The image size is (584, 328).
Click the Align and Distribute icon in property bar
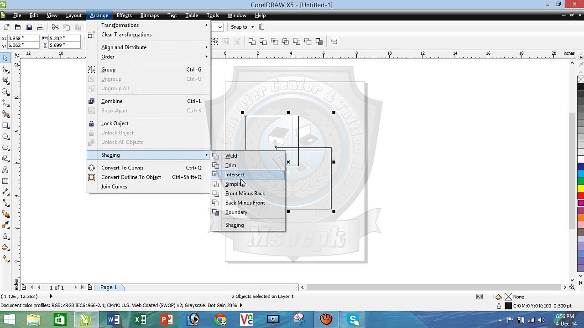click(334, 41)
